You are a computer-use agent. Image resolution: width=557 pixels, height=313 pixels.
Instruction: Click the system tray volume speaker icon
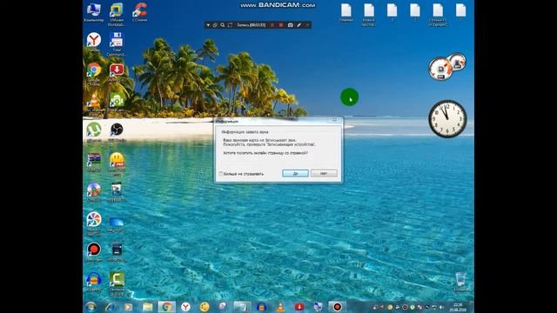442,307
